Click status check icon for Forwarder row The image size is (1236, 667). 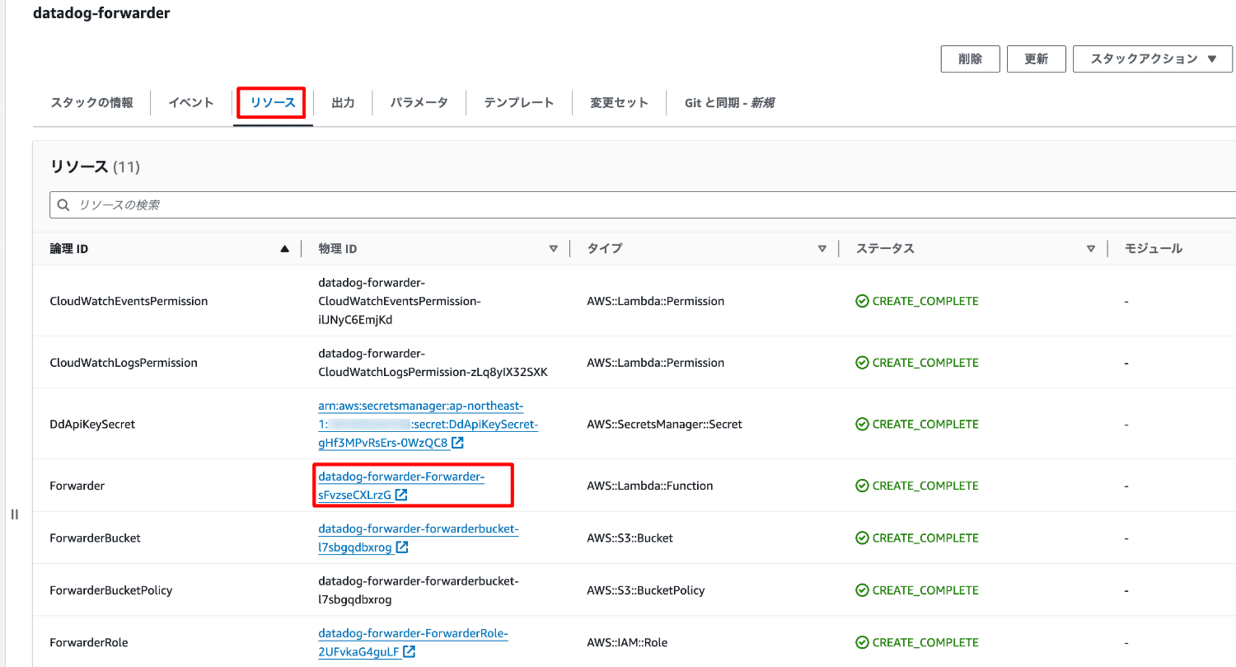[862, 486]
